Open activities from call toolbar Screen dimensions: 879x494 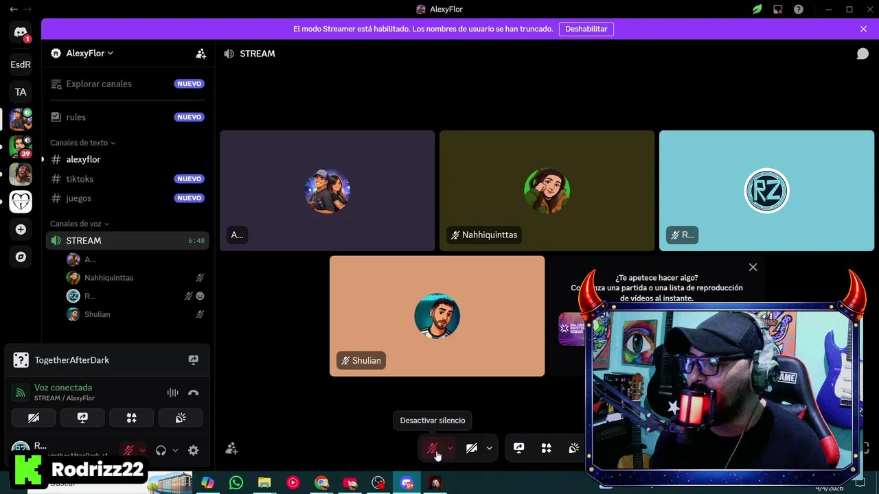pyautogui.click(x=546, y=448)
